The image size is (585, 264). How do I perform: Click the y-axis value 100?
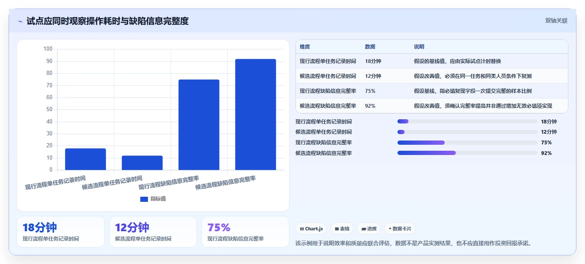tap(48, 49)
